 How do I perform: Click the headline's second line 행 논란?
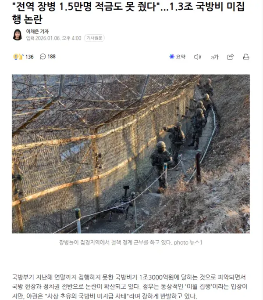pyautogui.click(x=27, y=19)
